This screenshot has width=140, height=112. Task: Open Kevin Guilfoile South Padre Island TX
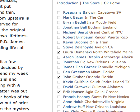pos(96,82)
